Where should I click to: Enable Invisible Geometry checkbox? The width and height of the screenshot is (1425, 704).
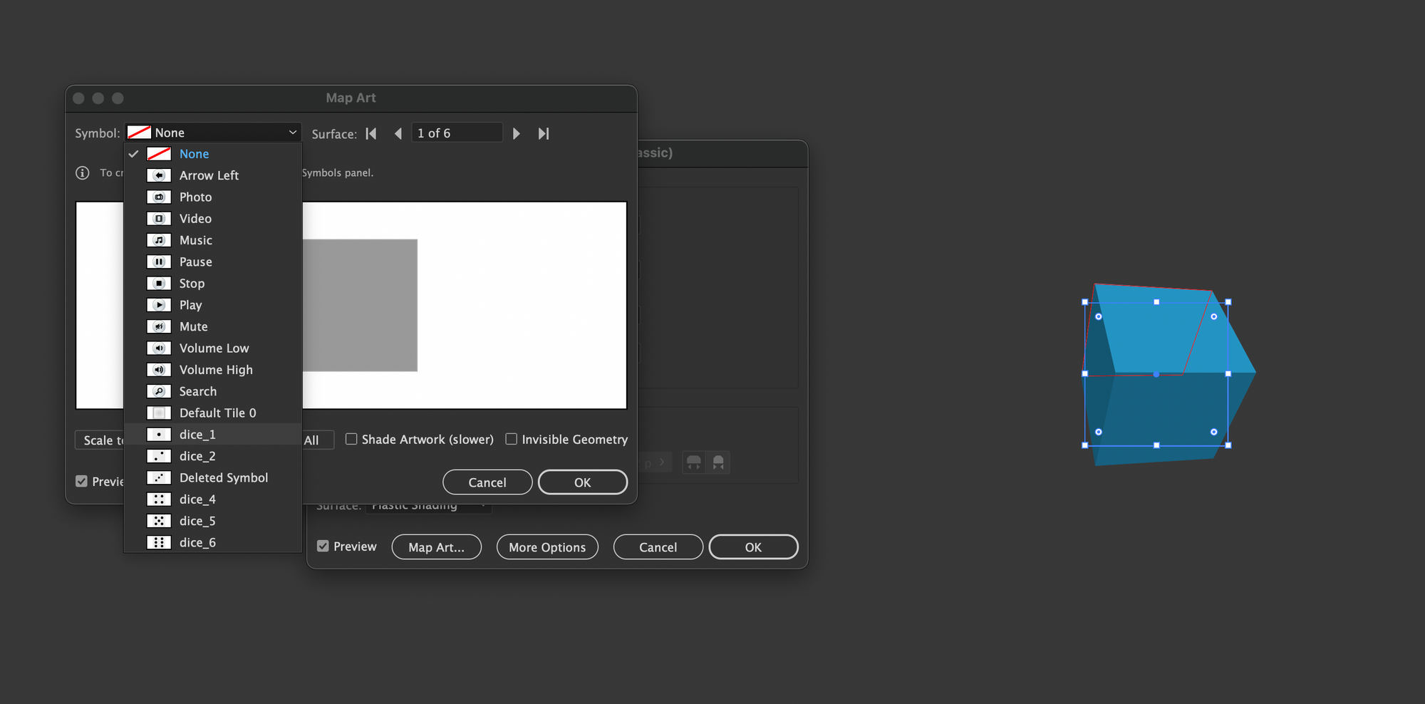click(x=512, y=439)
